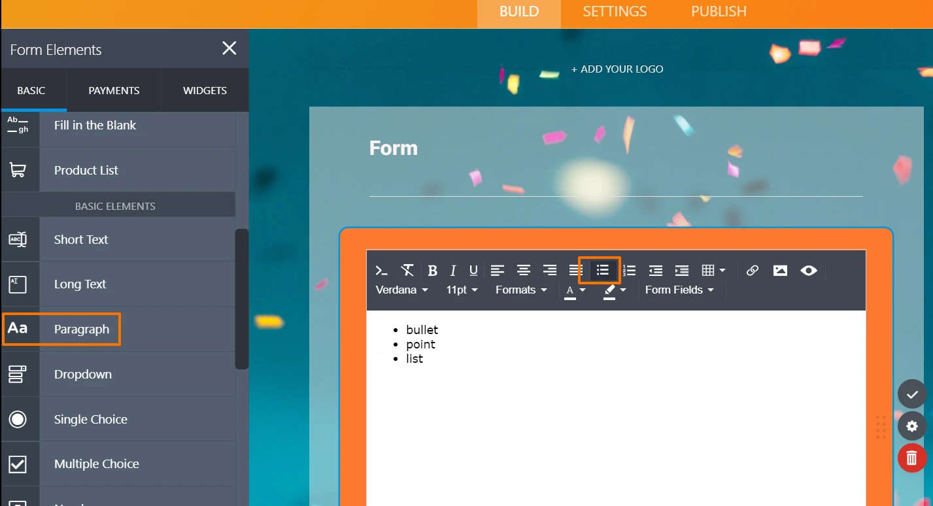Center align the text

[523, 271]
